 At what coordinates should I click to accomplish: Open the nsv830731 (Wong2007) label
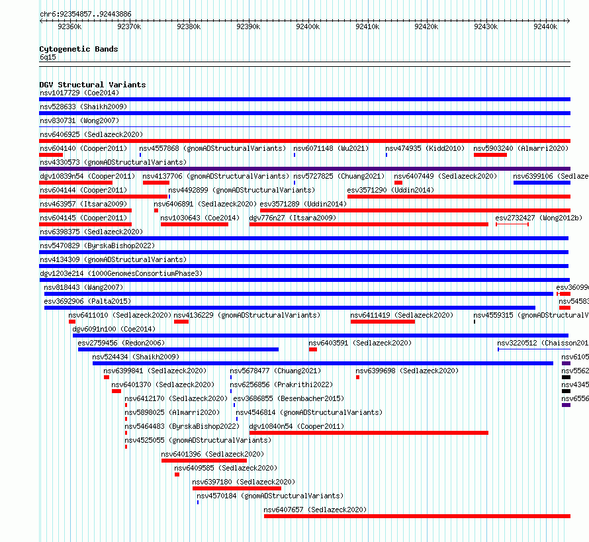(x=79, y=120)
